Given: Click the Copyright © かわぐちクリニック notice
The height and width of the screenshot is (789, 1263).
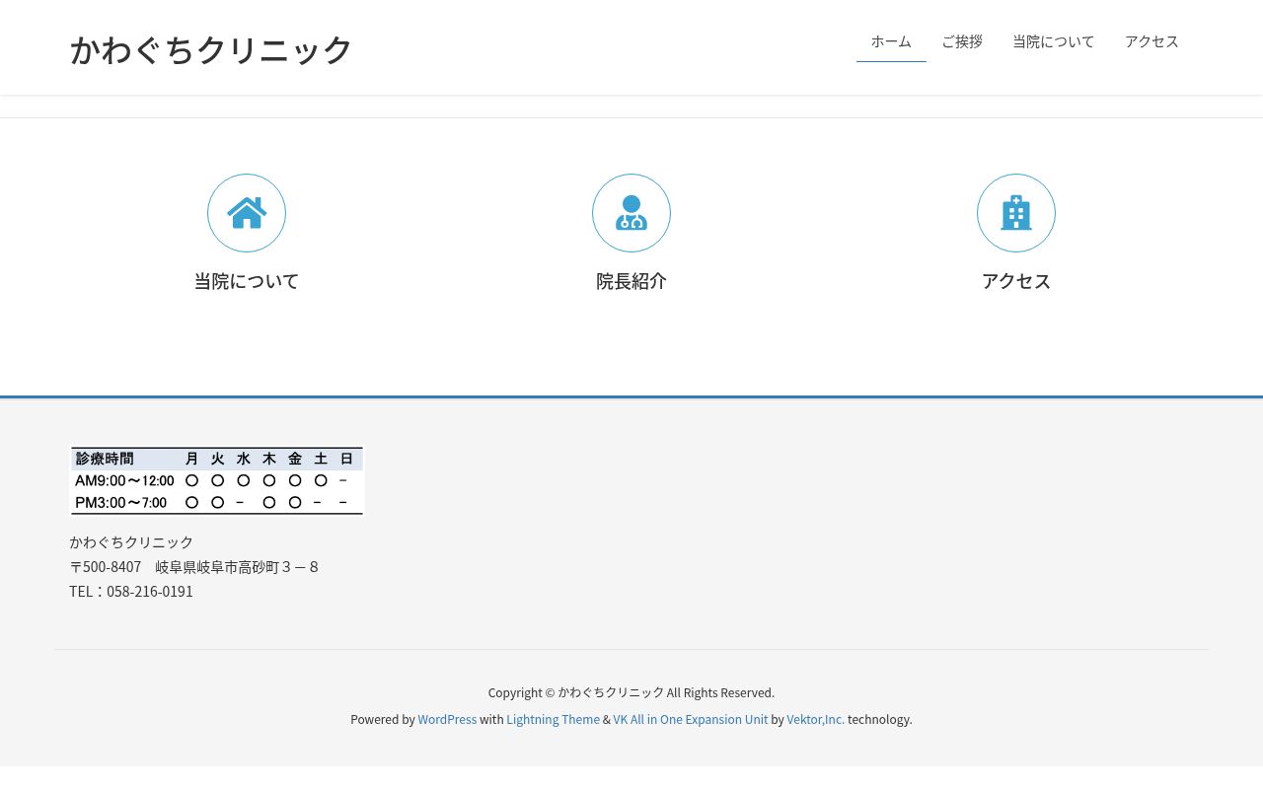Looking at the screenshot, I should [631, 692].
